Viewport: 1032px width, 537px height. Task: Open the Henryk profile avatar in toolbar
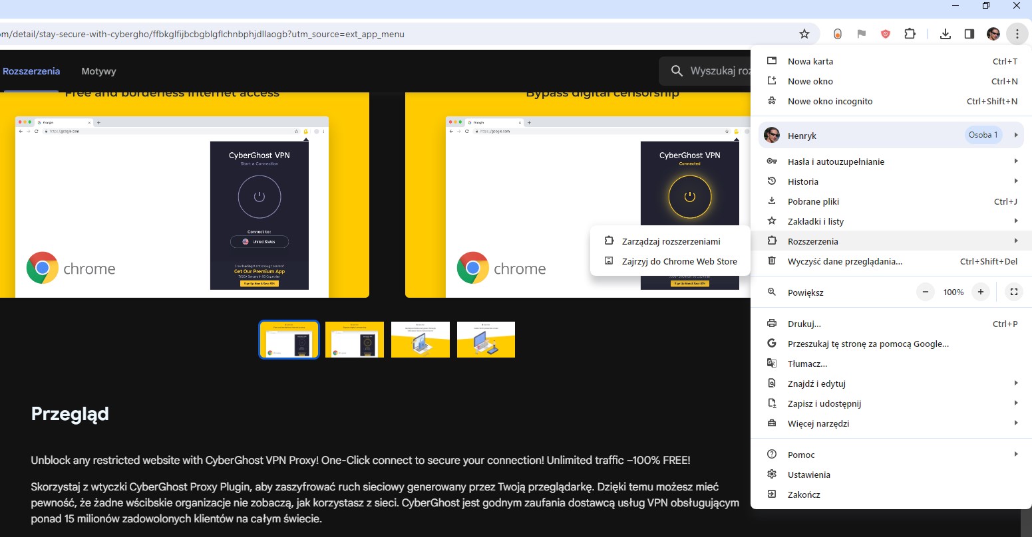993,34
